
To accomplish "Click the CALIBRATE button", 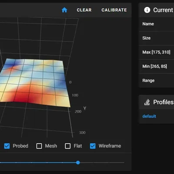I will [x=114, y=10].
